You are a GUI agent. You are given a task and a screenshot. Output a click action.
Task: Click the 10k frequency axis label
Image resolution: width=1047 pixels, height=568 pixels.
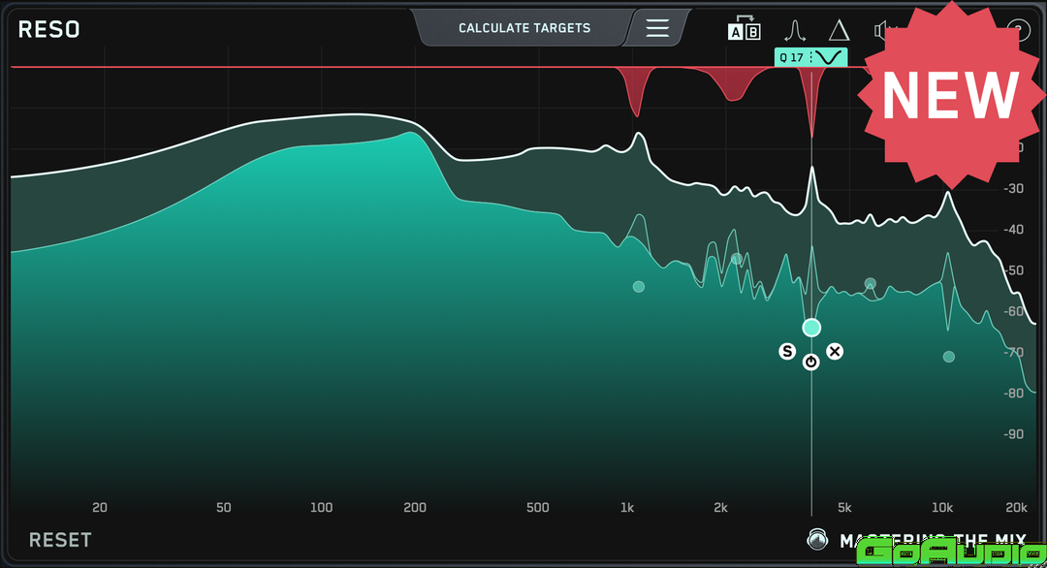tap(942, 508)
